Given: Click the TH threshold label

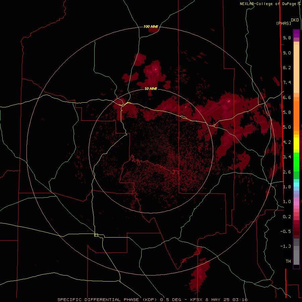Looking at the screenshot, I should pyautogui.click(x=288, y=261).
